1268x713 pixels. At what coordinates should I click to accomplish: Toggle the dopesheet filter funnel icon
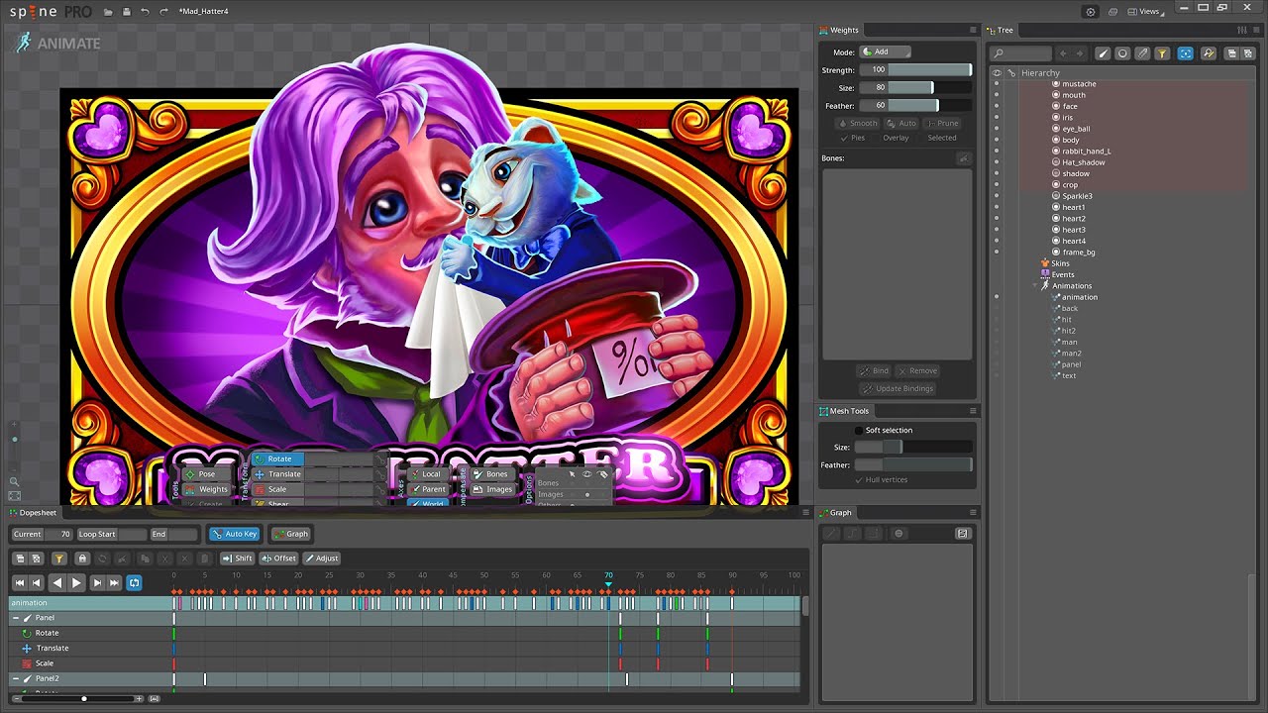[59, 559]
